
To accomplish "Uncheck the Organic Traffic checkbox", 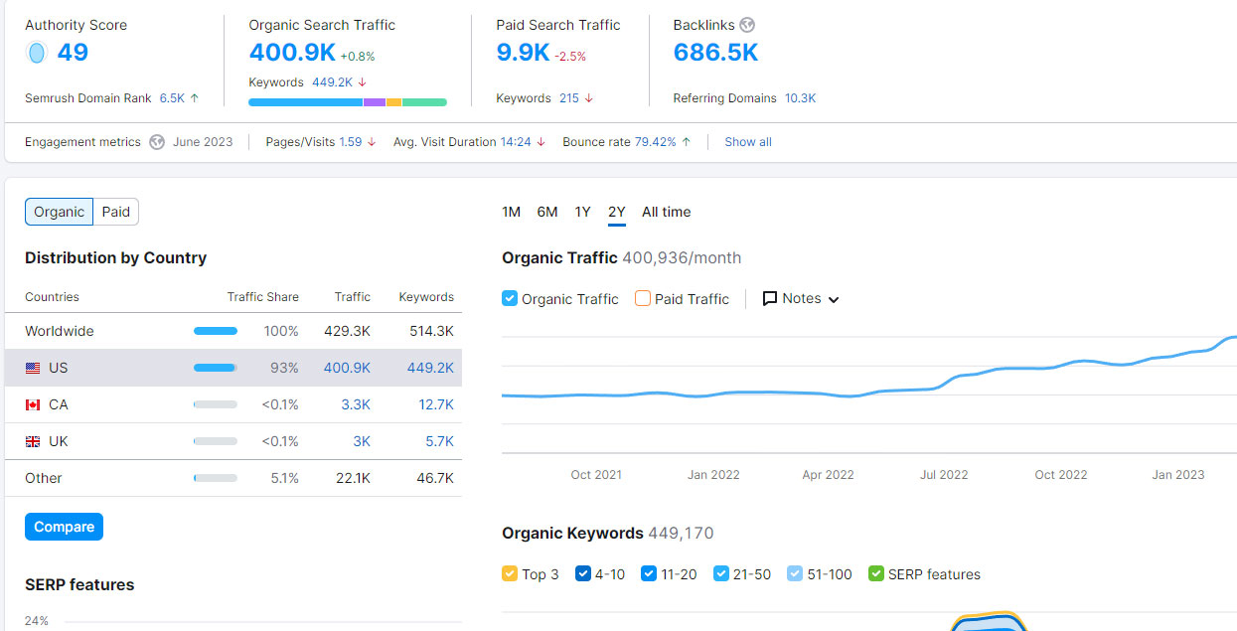I will click(x=510, y=298).
